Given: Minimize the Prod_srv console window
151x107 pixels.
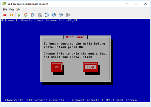Looking at the screenshot, I should point(127,4).
